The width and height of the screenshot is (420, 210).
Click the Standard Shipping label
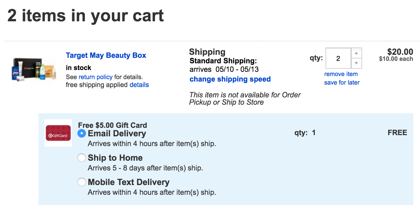tap(223, 61)
